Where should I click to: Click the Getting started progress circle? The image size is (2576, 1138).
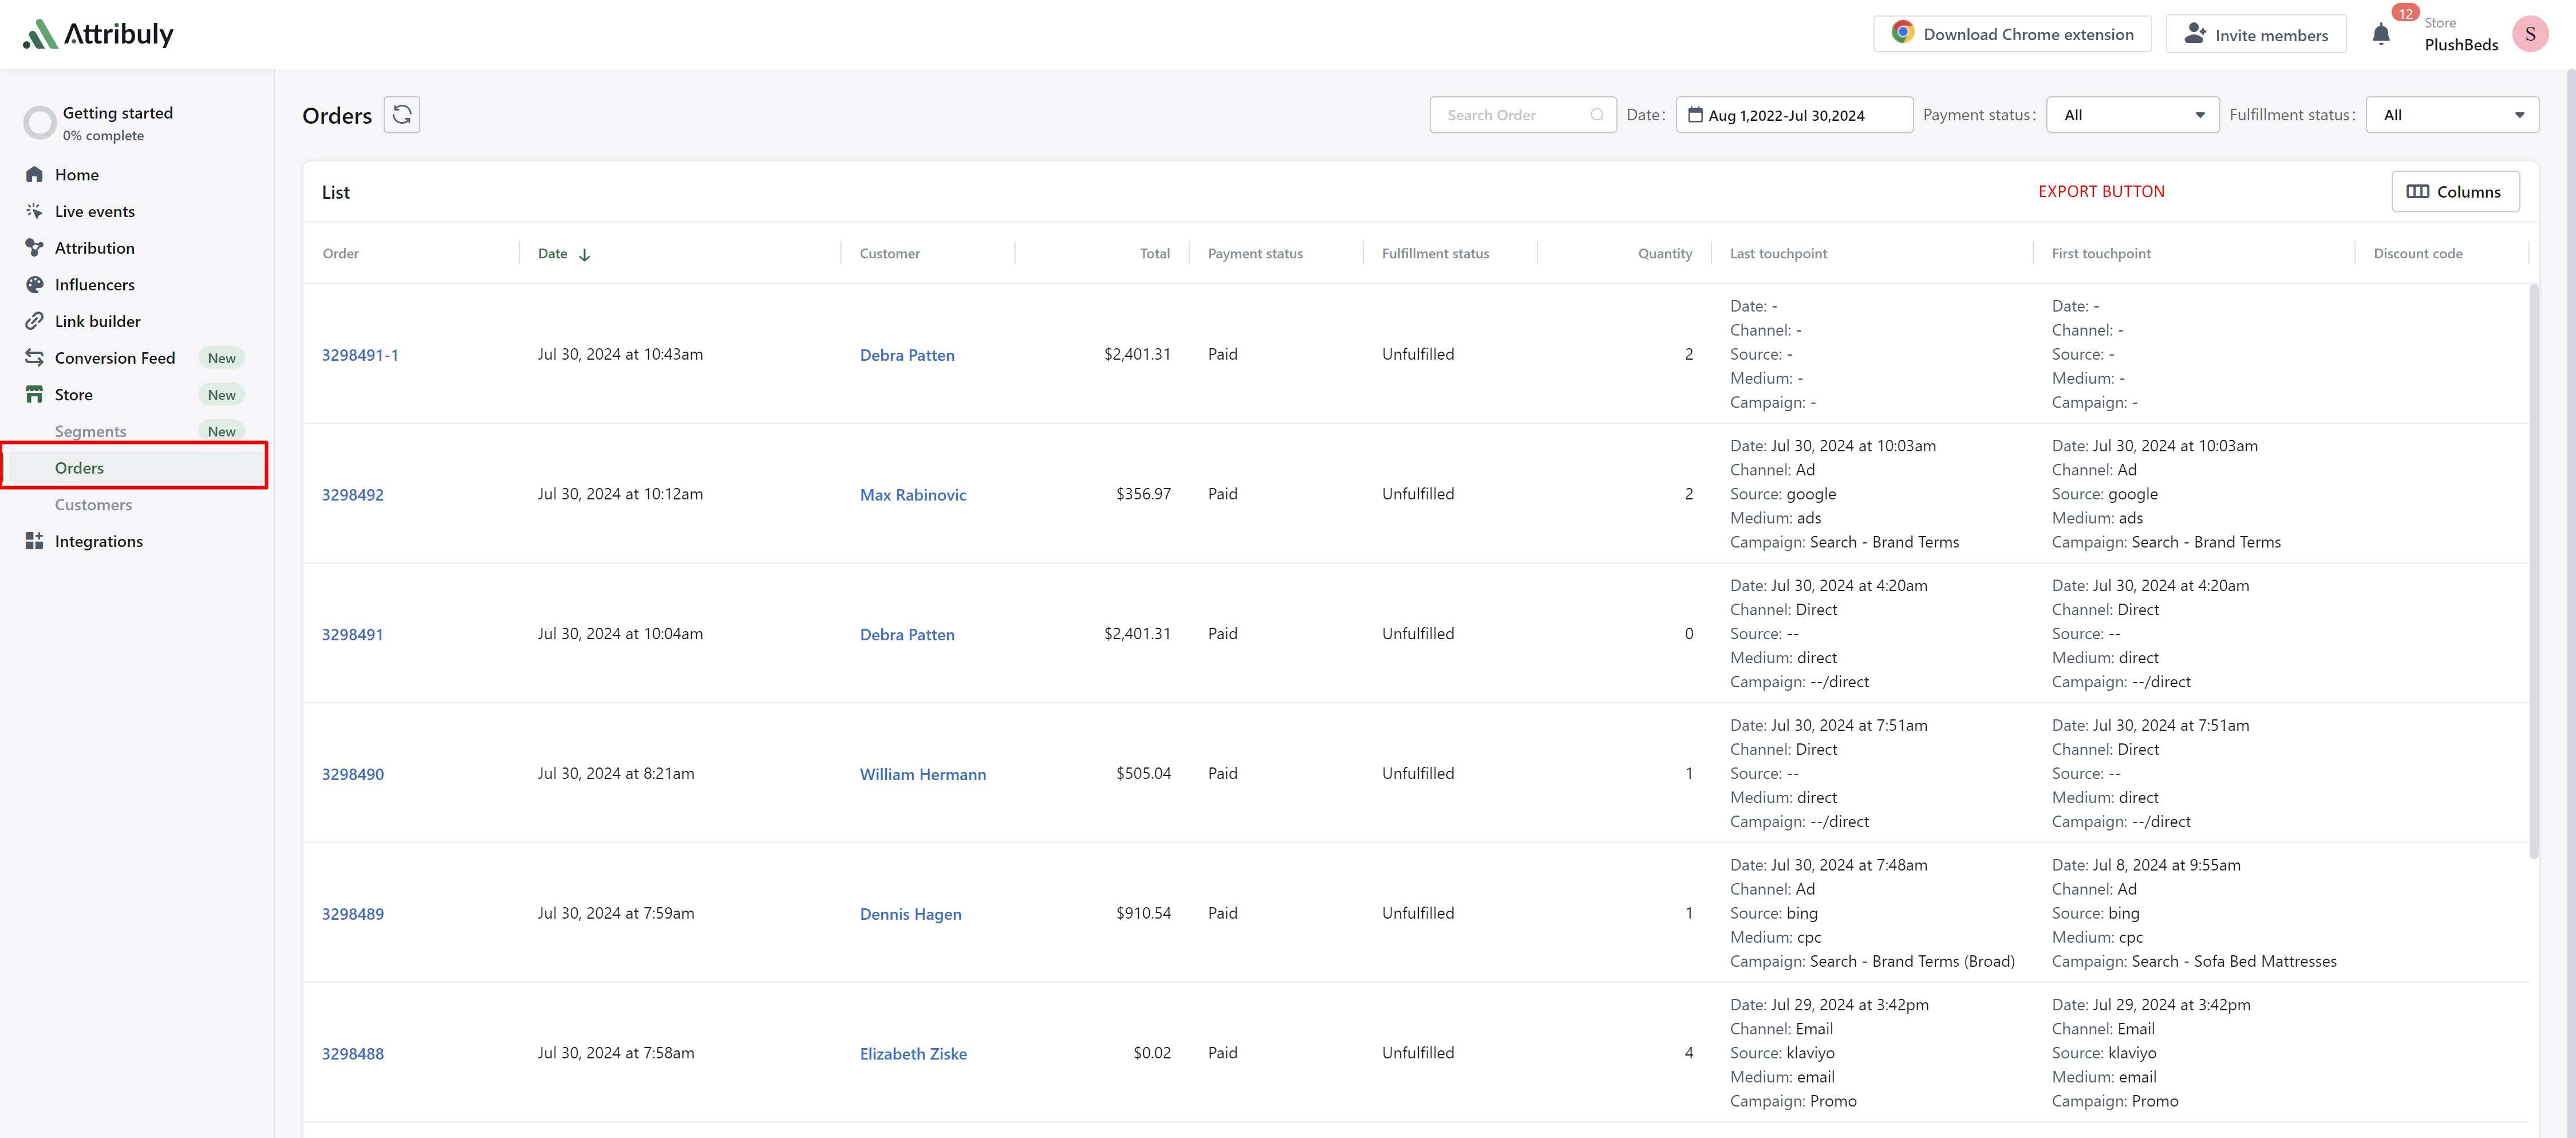(40, 123)
